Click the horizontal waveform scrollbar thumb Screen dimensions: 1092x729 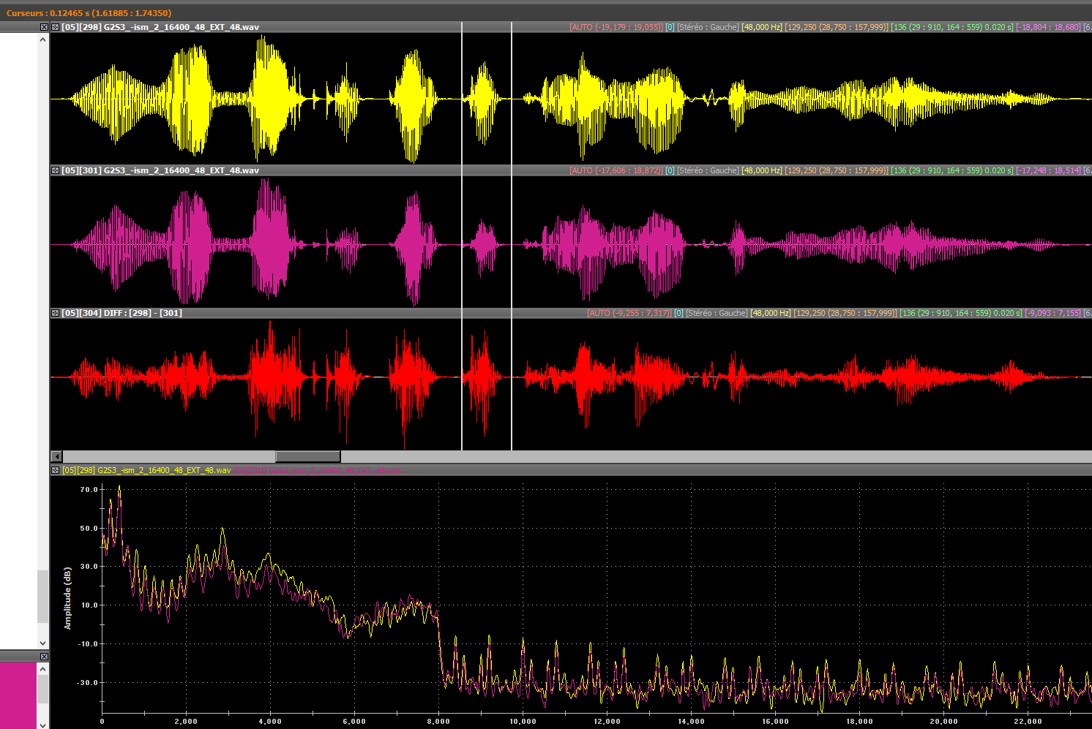coord(307,456)
